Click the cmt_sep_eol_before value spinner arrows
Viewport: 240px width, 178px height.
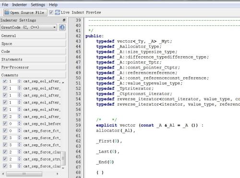[x=19, y=123]
